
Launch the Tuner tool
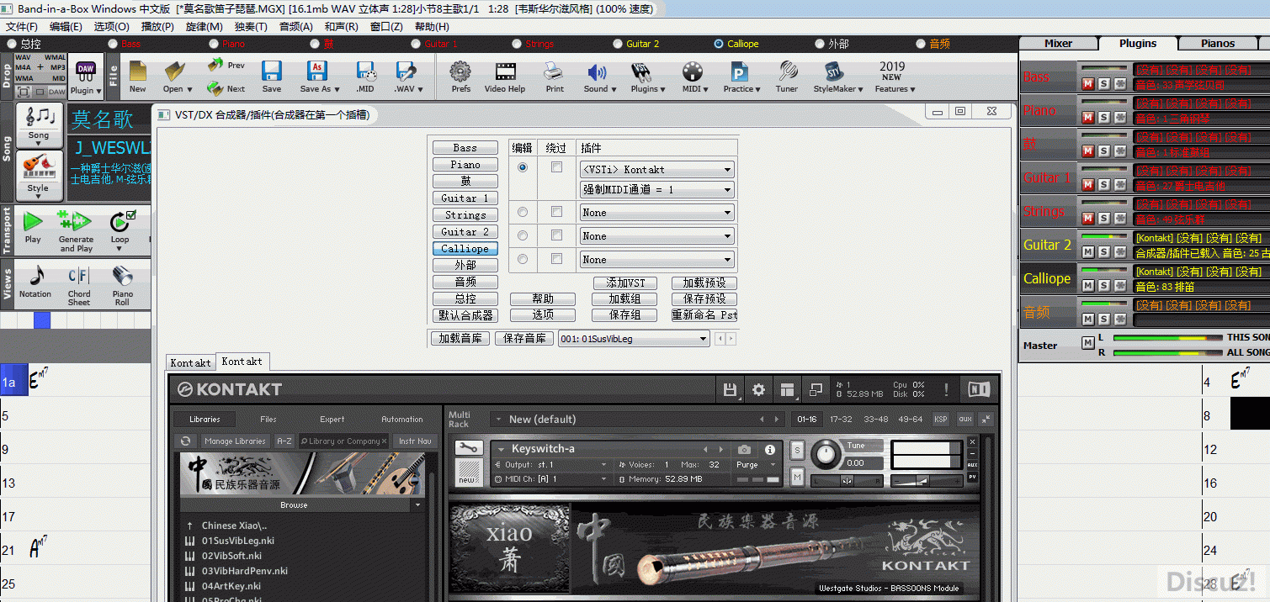click(787, 76)
